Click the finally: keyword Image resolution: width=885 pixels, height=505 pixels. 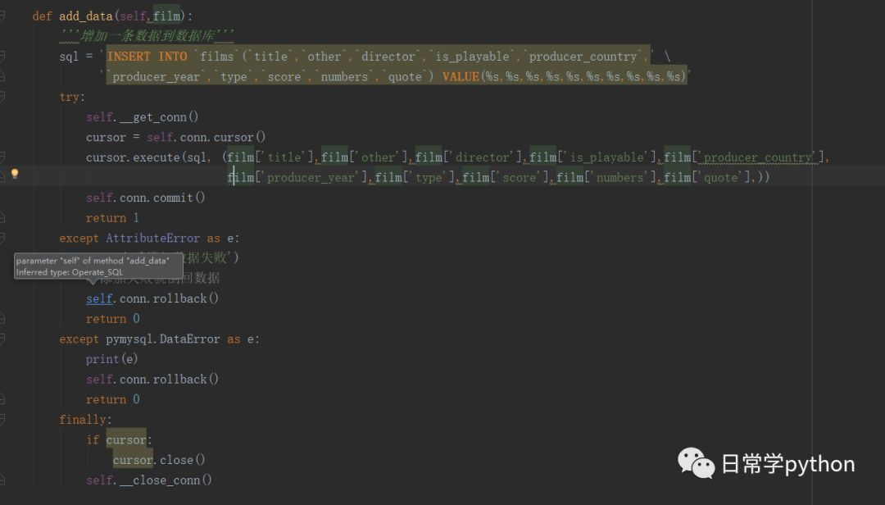point(85,420)
